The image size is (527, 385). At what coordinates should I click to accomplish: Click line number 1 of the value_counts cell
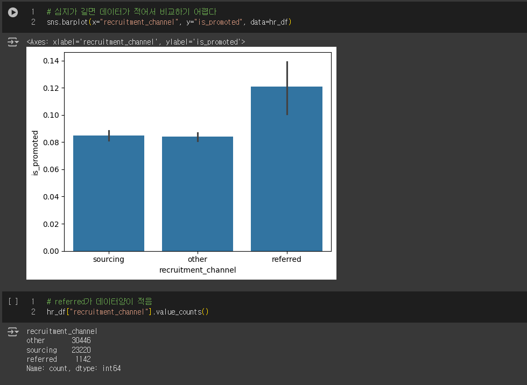(33, 302)
